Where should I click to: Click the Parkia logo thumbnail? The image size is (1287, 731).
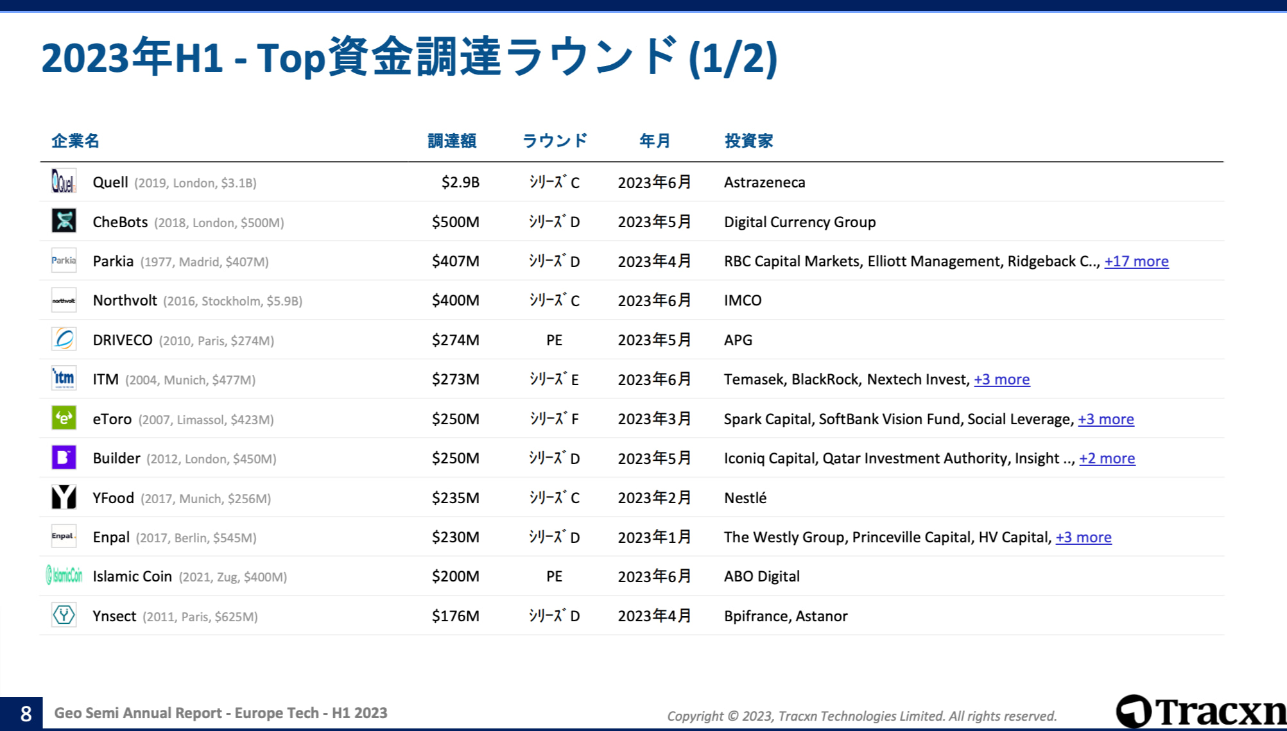coord(64,261)
